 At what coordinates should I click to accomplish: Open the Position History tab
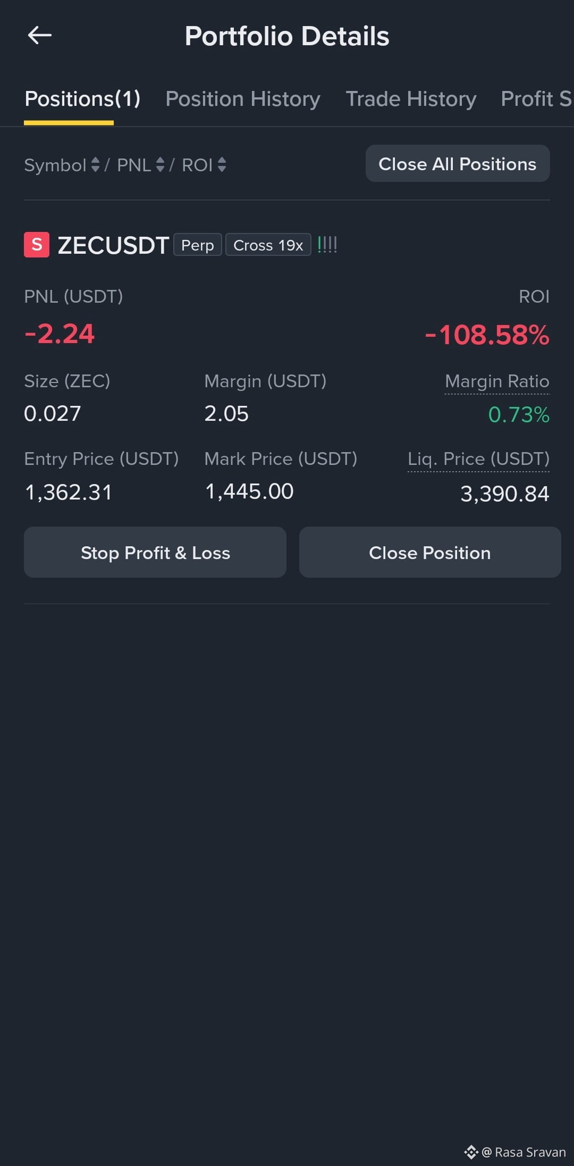pyautogui.click(x=243, y=99)
